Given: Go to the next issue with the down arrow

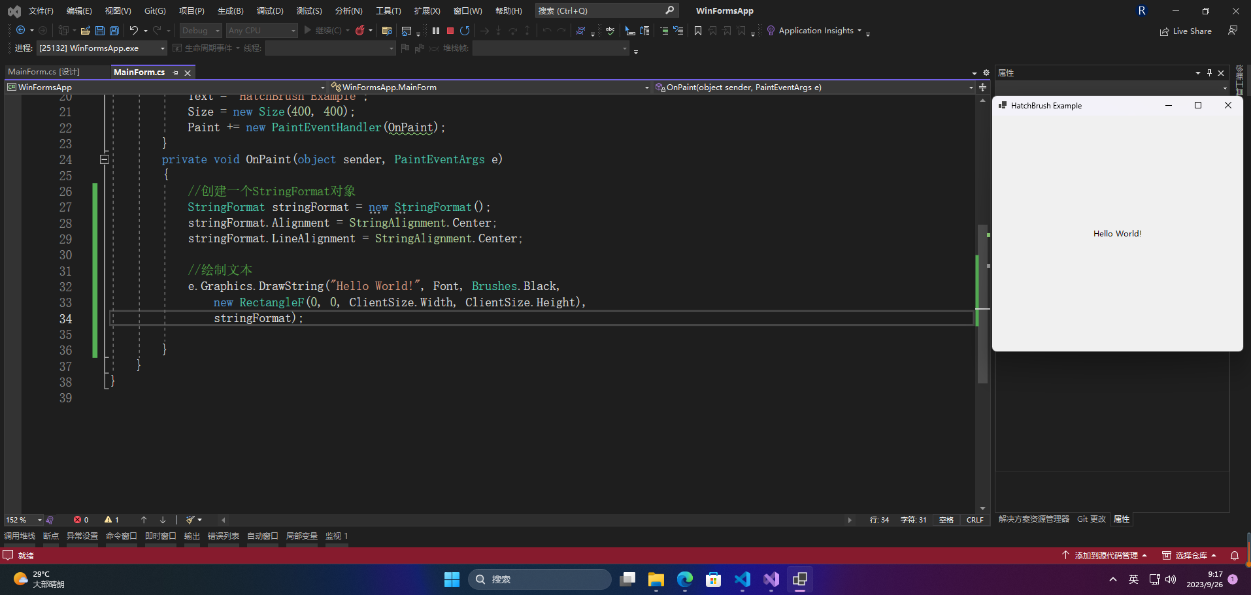Looking at the screenshot, I should click(x=163, y=520).
